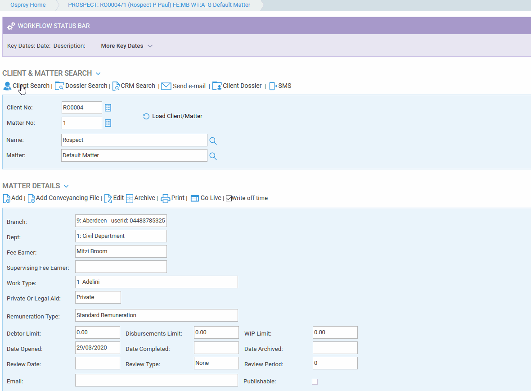
Task: Go to Osprey Home breadcrumb
Action: 28,5
